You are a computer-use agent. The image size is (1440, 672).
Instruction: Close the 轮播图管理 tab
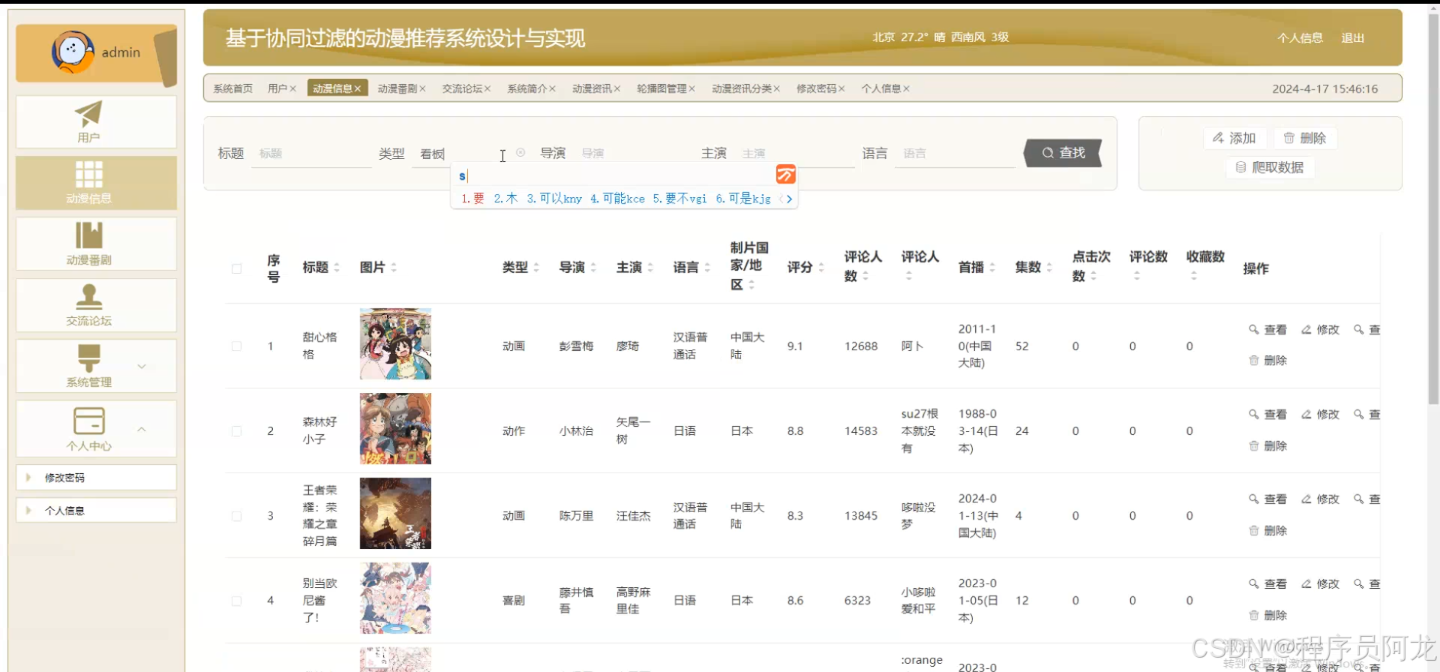[692, 88]
